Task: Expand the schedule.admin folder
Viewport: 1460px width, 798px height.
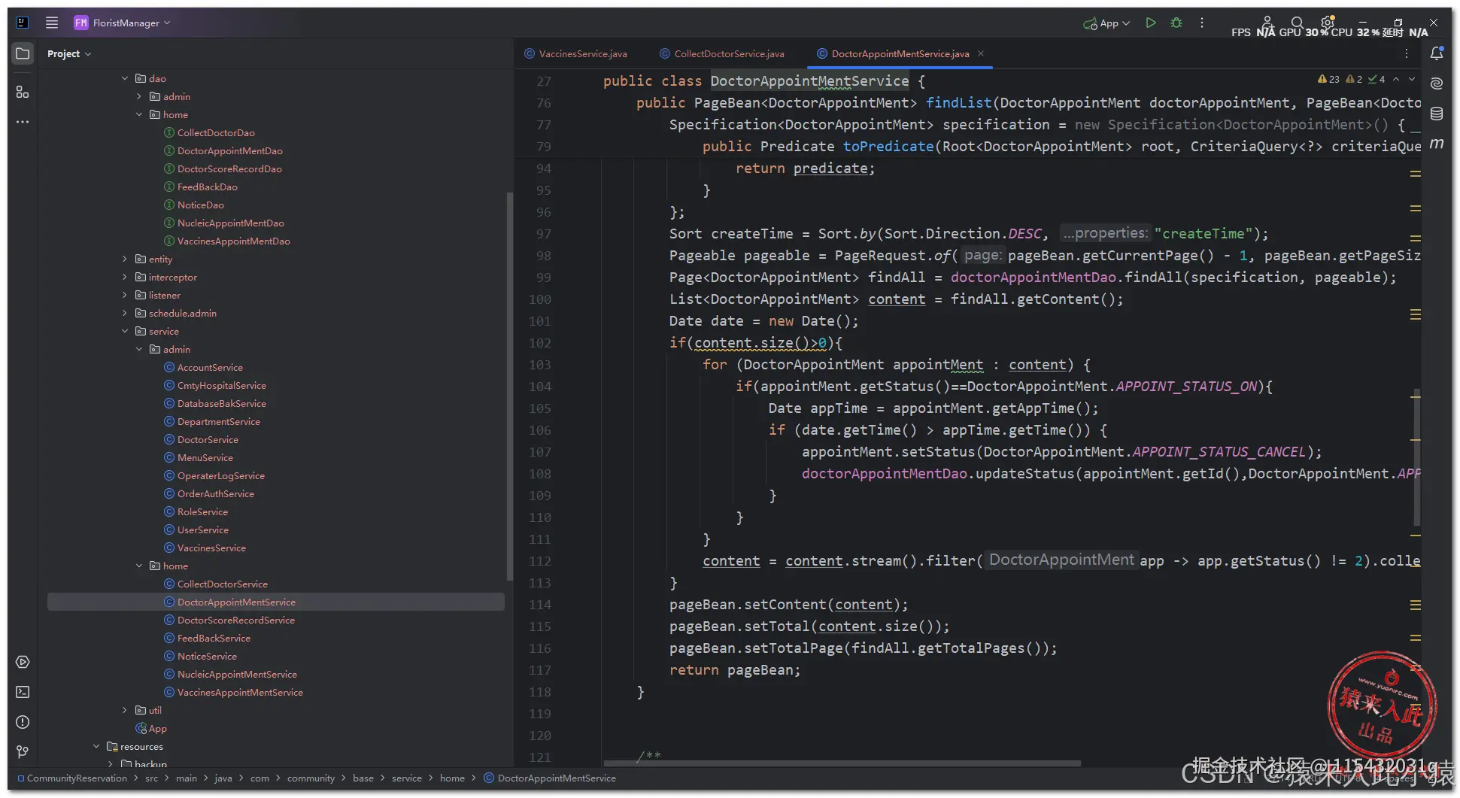Action: (x=125, y=313)
